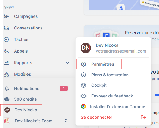Click the LinkedIn icon on banner
Viewport: 159px width, 128px height.
pyautogui.click(x=121, y=8)
